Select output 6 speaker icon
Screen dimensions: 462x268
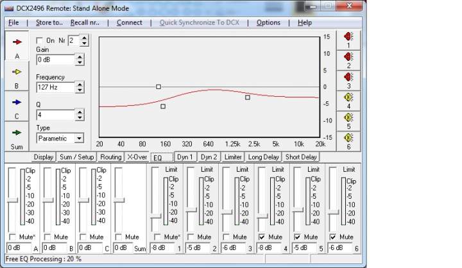tap(348, 138)
